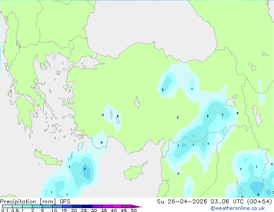274x212 pixels.
Task: Click the '20' legend scale label
Action: 74,210
